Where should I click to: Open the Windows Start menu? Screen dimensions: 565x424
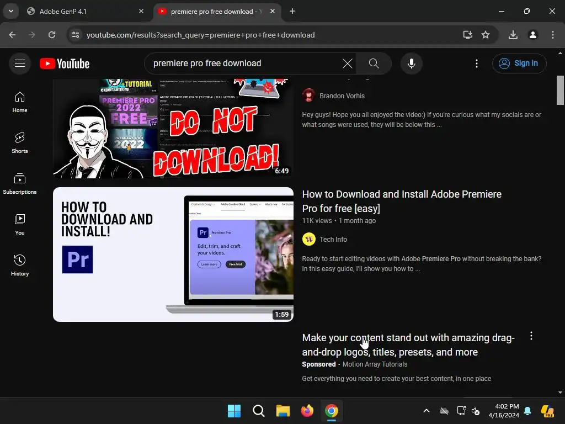234,411
